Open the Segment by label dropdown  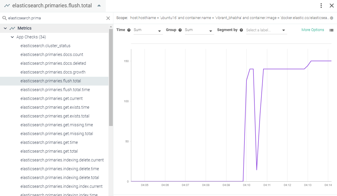pos(266,30)
